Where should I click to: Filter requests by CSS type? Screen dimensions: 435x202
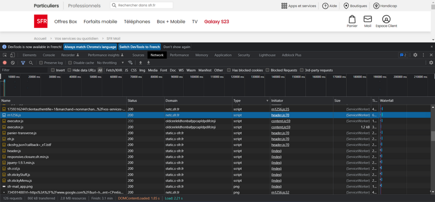(x=134, y=70)
